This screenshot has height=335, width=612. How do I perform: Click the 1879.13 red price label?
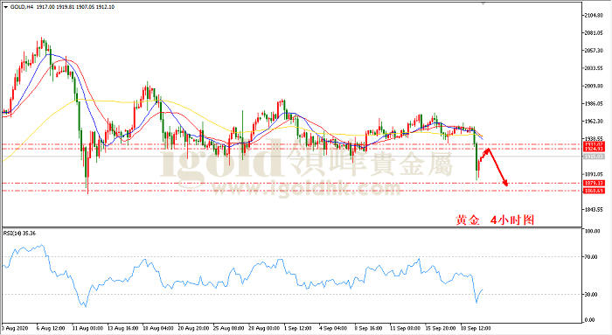(x=594, y=183)
